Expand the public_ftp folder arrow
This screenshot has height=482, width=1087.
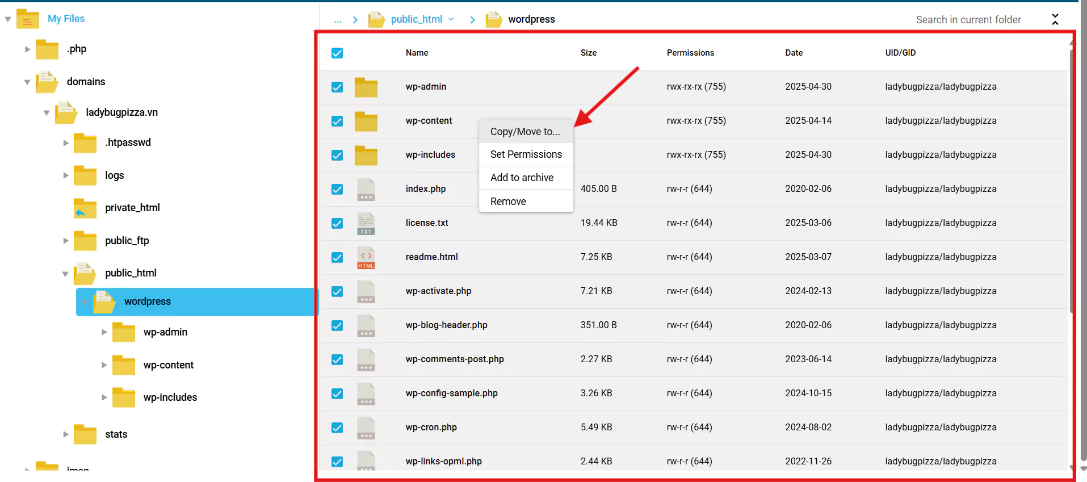(x=66, y=241)
